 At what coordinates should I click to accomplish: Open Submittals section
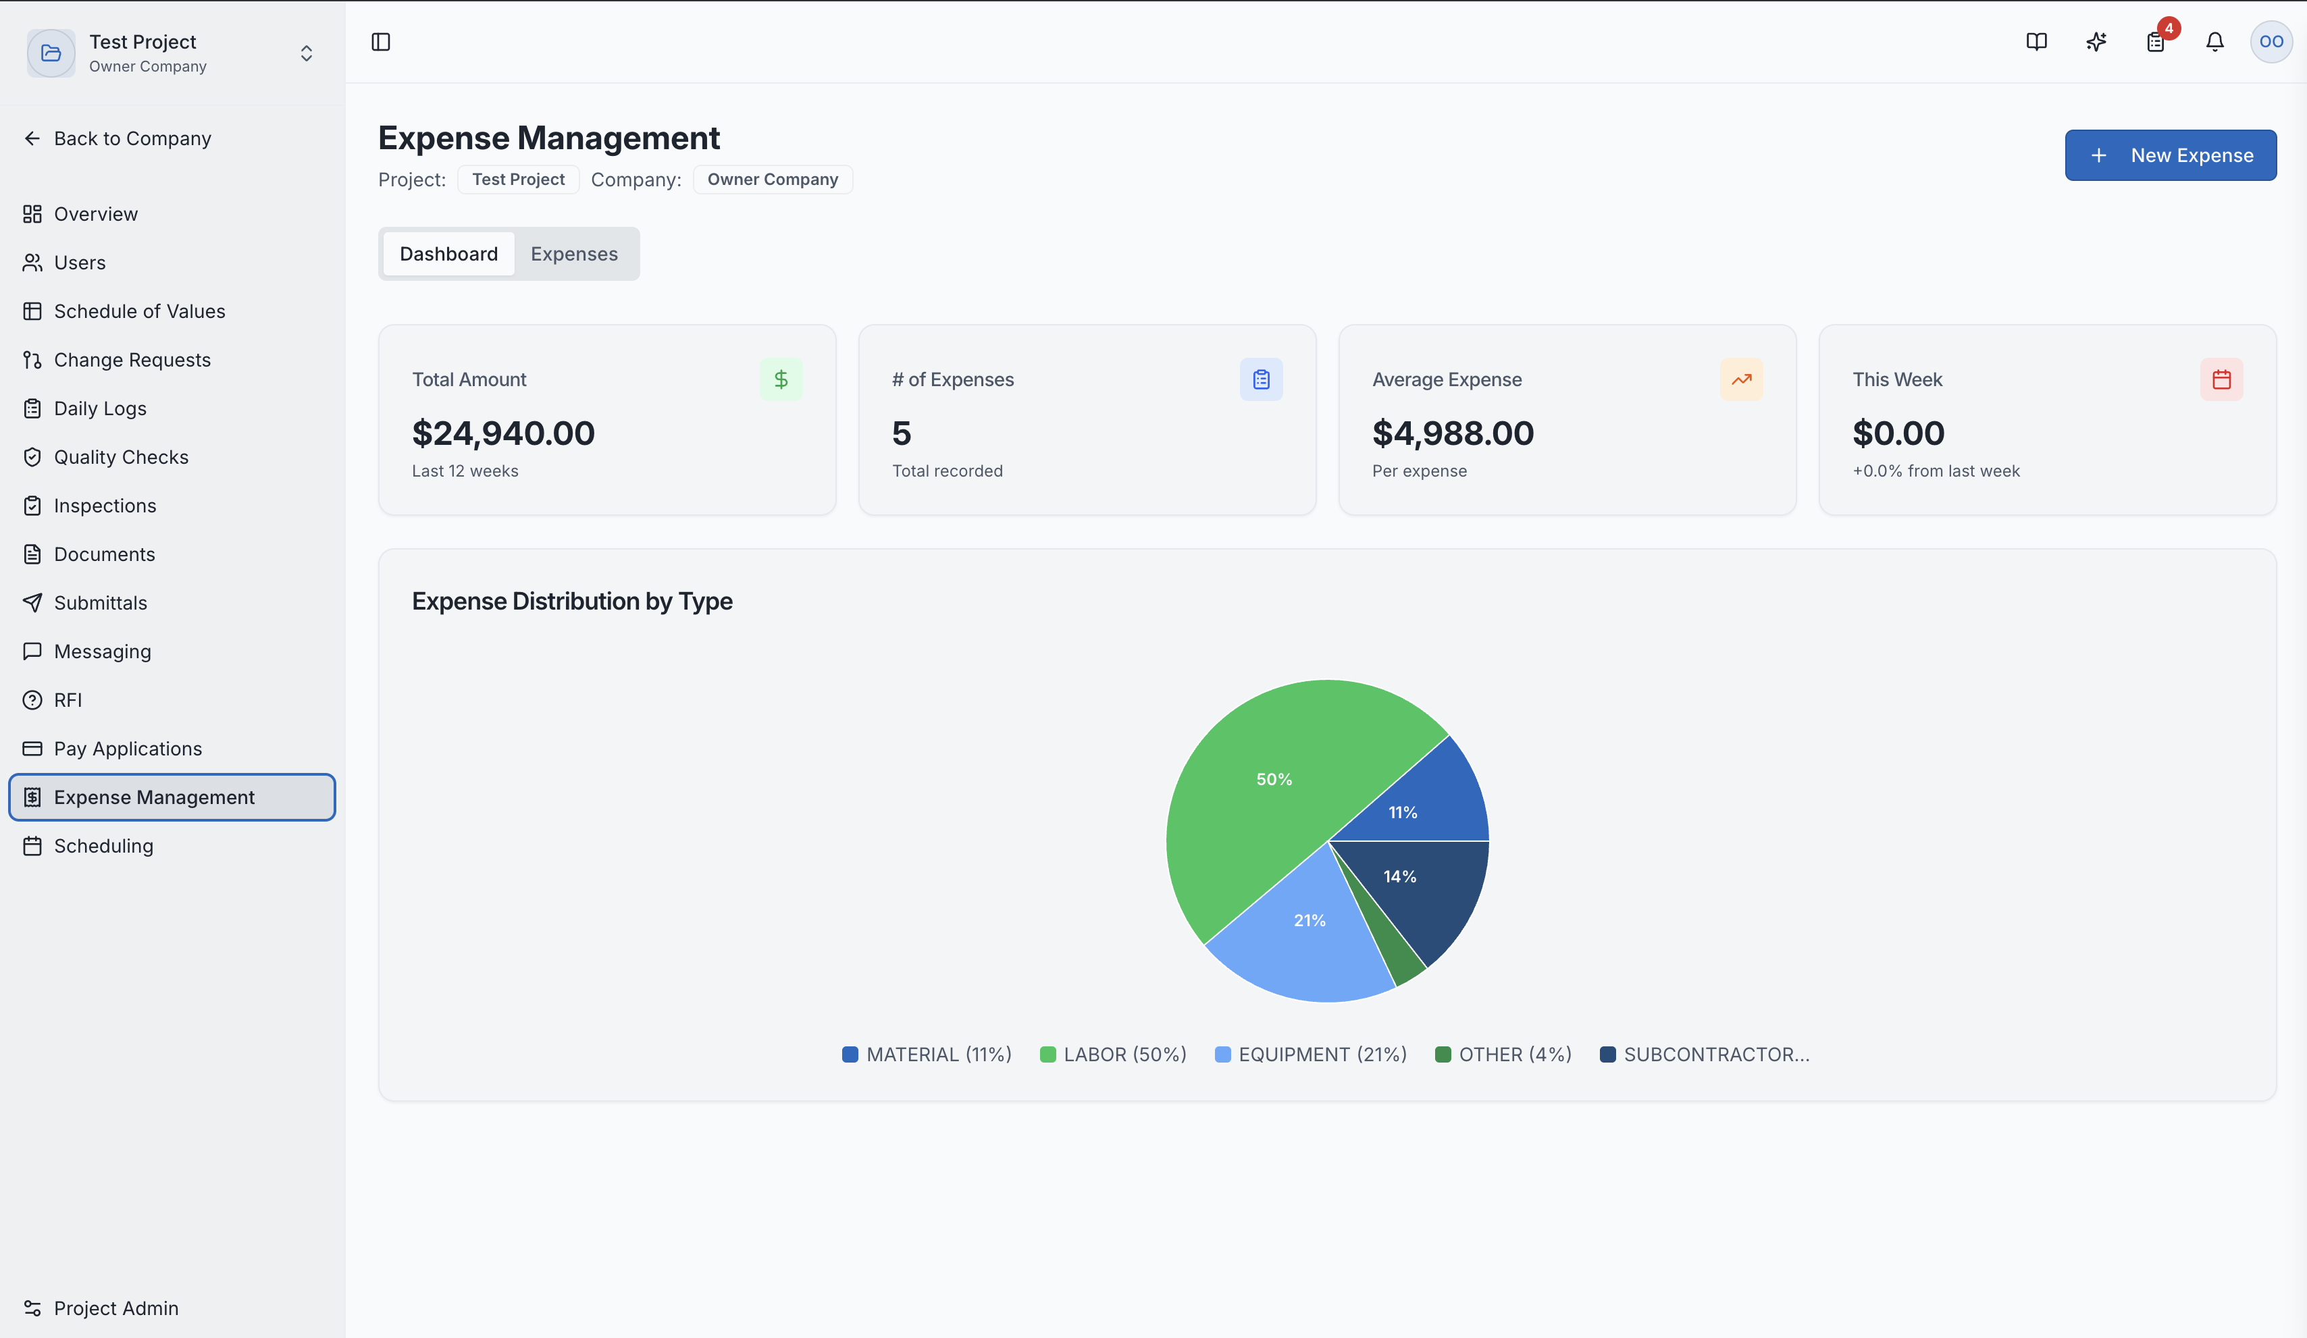172,602
